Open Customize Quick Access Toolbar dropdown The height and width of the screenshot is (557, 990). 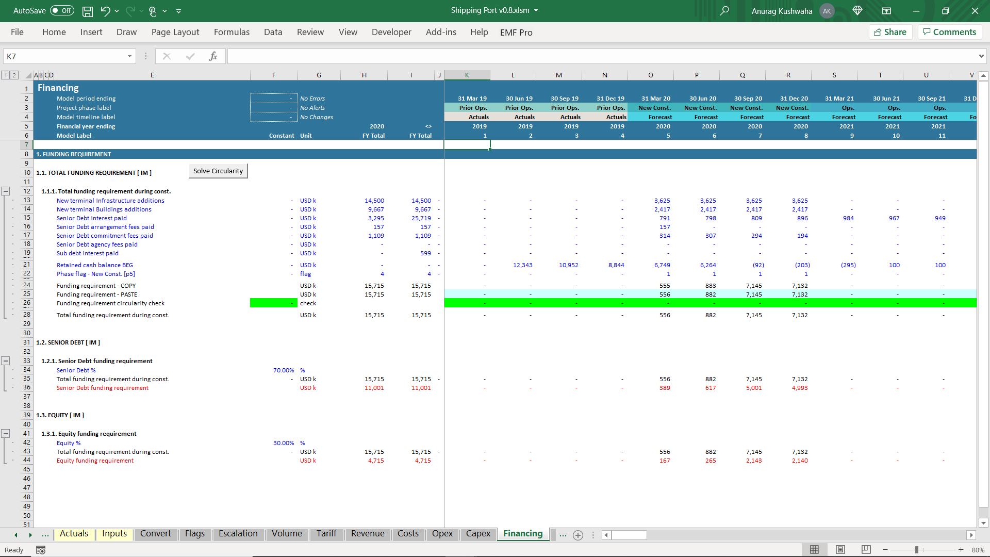click(x=179, y=11)
